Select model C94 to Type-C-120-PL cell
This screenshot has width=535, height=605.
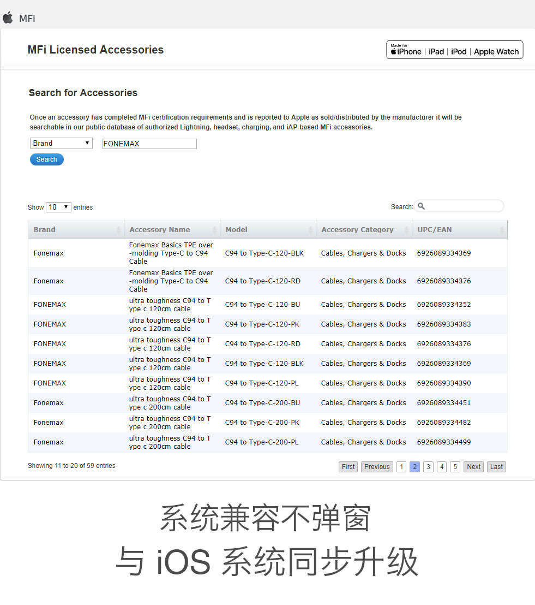262,383
